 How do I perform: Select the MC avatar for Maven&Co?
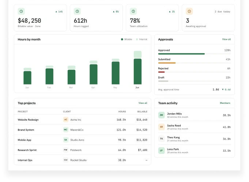tap(66, 130)
